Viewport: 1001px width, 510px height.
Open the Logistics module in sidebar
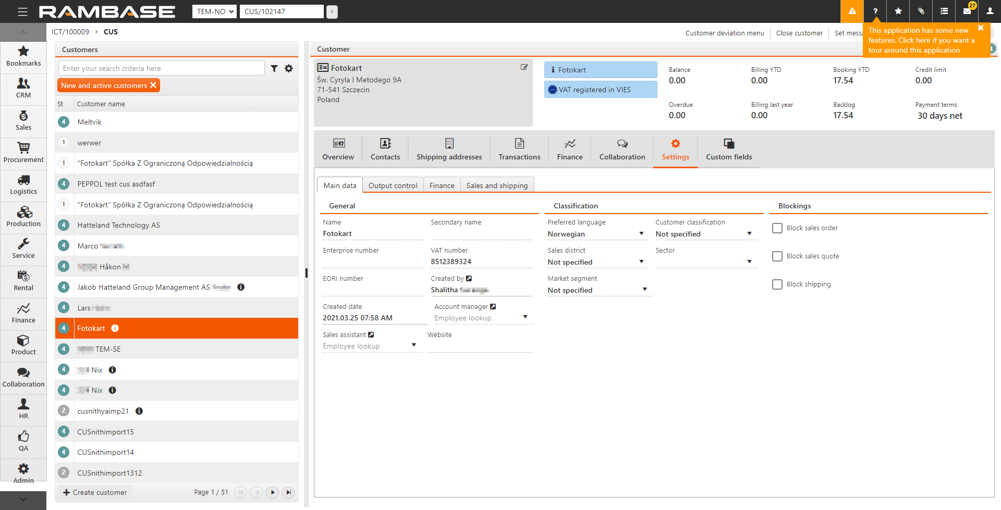point(23,185)
